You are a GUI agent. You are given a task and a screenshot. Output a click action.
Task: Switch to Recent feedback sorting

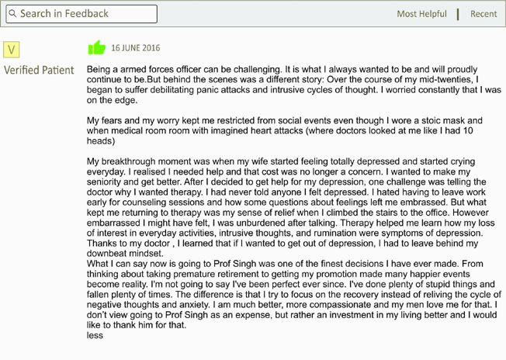point(483,14)
